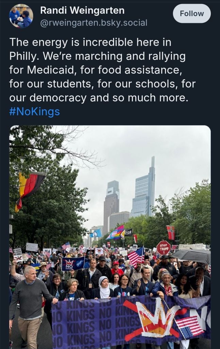Open the #NoKings hashtag link
The height and width of the screenshot is (349, 220).
pyautogui.click(x=34, y=111)
